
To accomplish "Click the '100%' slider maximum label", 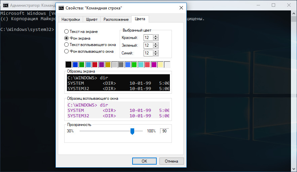I will [x=151, y=131].
